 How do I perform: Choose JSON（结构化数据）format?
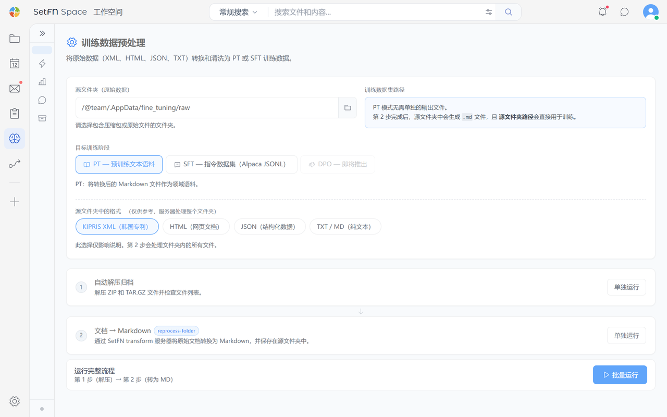(269, 227)
